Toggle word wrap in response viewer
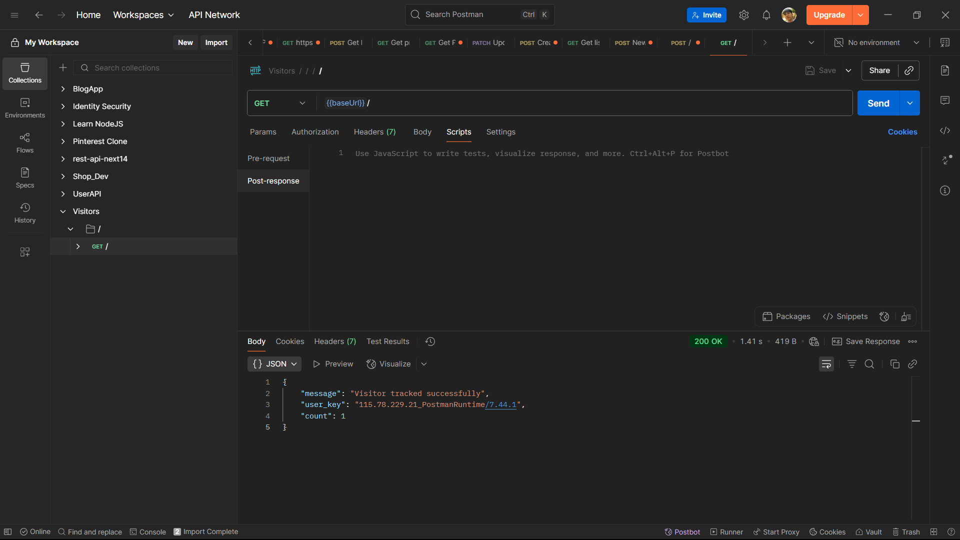Screen dimensions: 960x540 coord(826,364)
